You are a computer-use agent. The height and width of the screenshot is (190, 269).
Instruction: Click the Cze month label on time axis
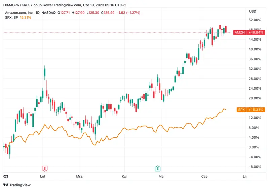[x=205, y=176]
